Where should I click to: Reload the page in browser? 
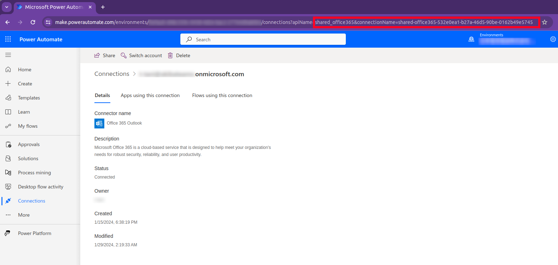33,22
